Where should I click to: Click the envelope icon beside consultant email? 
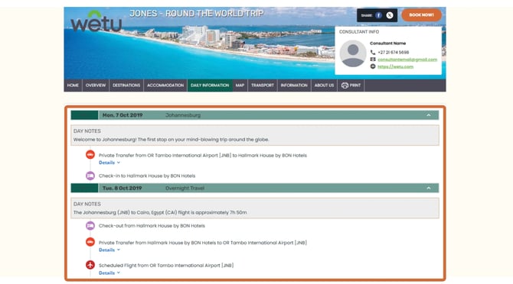(x=373, y=60)
